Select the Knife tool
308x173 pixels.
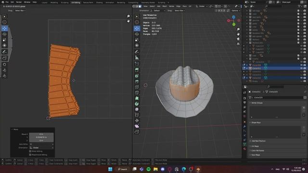pyautogui.click(x=137, y=93)
